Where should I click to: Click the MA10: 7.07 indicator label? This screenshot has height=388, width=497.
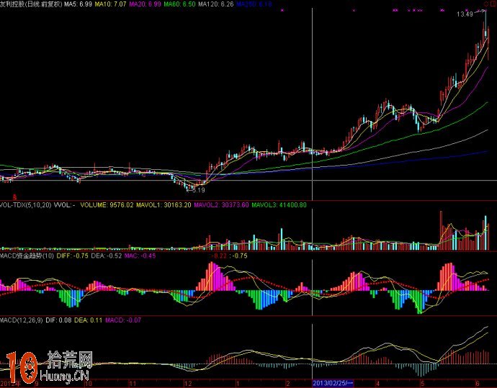coord(110,4)
